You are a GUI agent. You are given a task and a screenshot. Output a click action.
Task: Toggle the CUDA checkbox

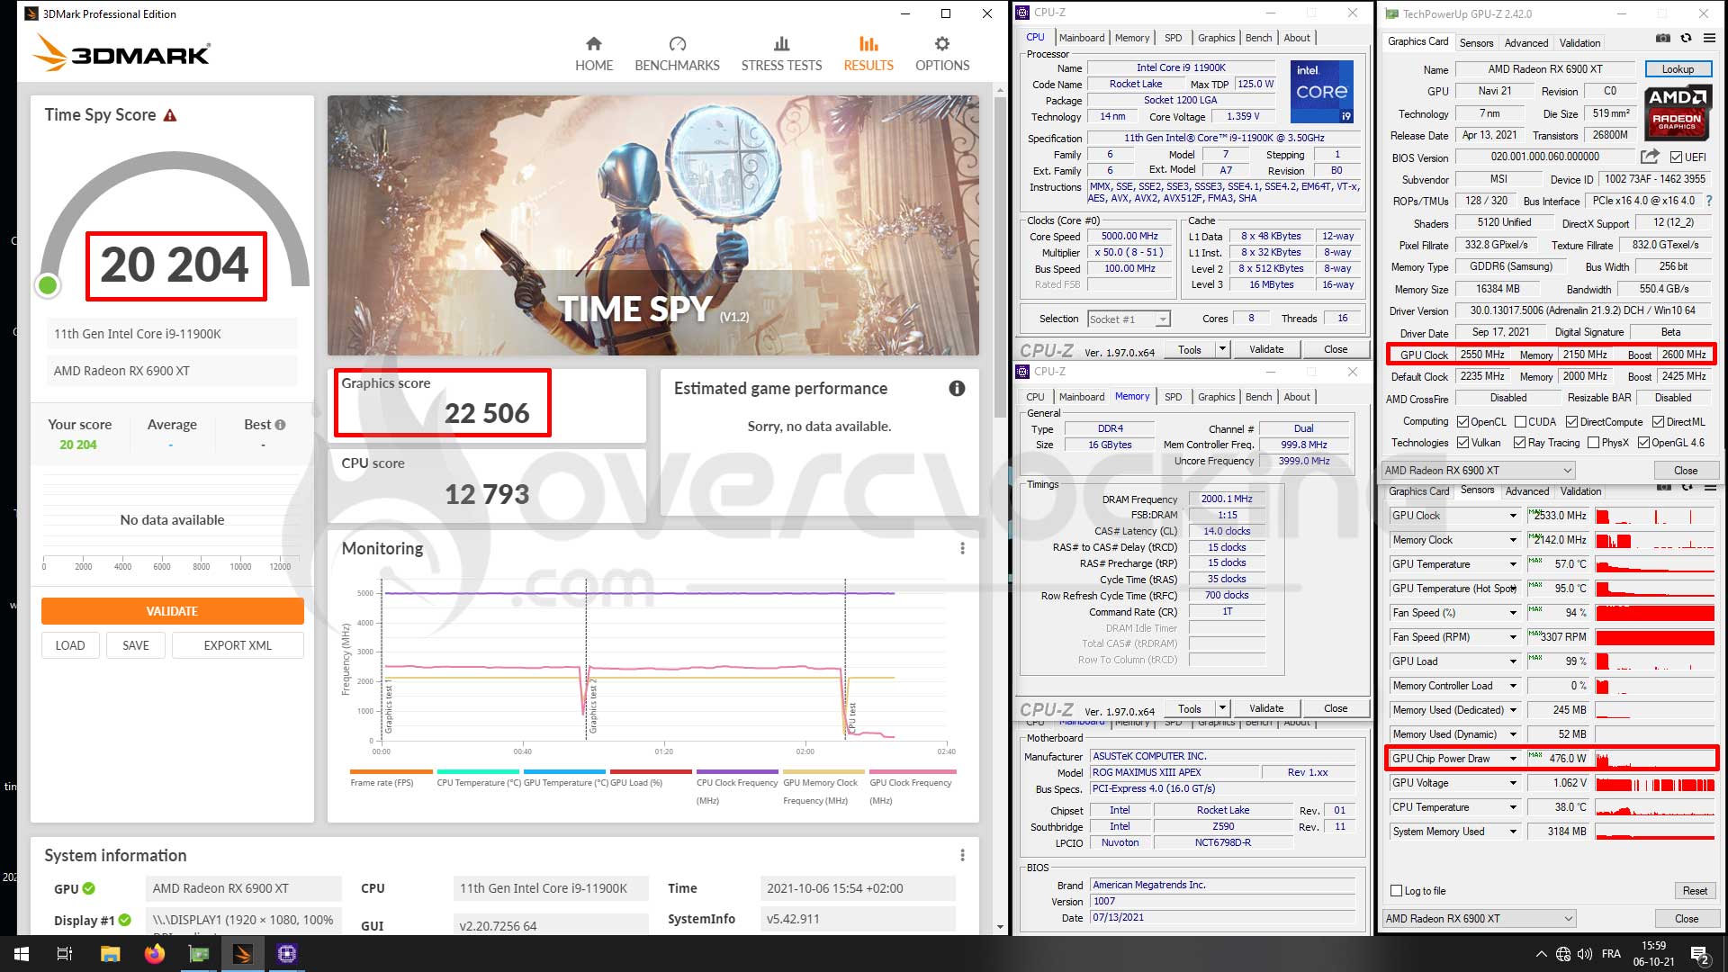click(x=1520, y=422)
